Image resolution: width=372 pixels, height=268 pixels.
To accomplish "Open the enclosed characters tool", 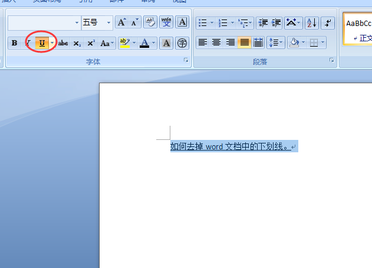I will (182, 43).
